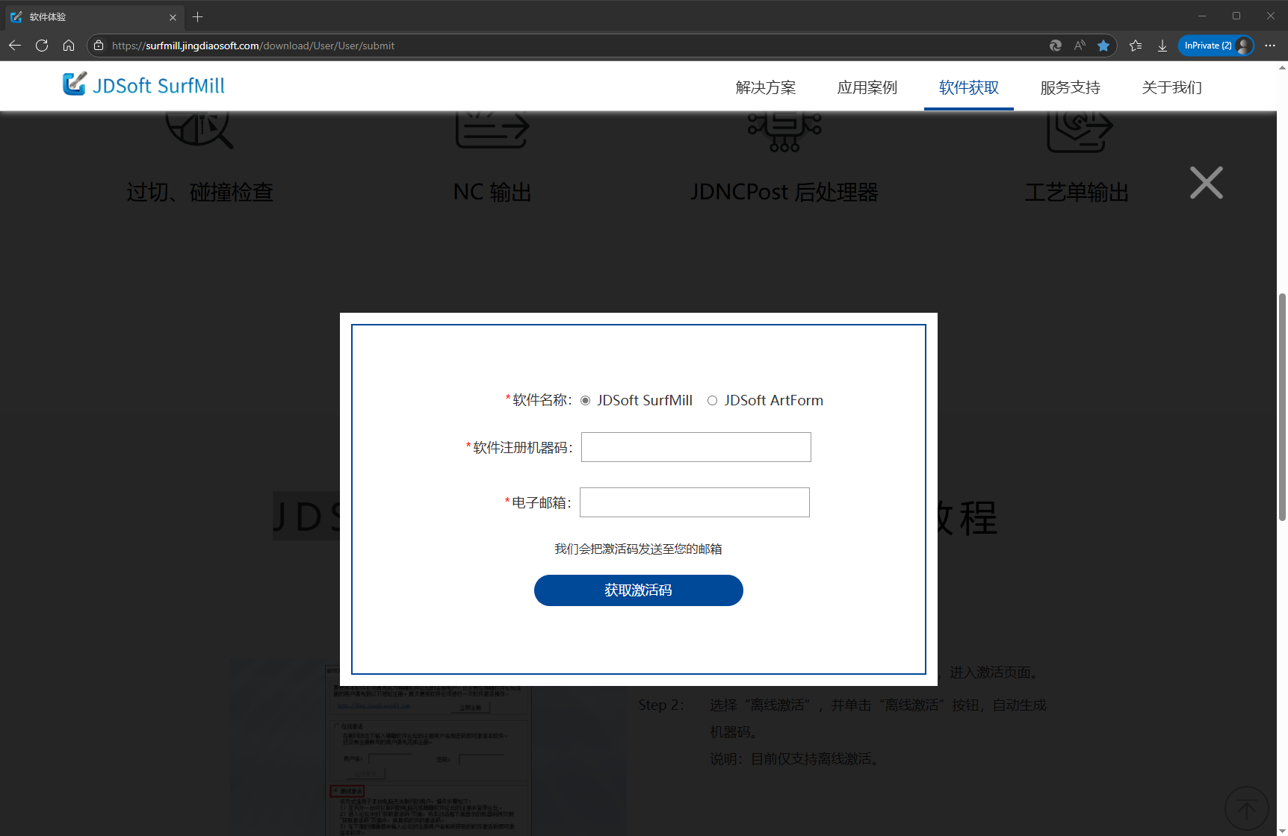Image resolution: width=1288 pixels, height=836 pixels.
Task: Close the activation code dialog
Action: [1207, 183]
